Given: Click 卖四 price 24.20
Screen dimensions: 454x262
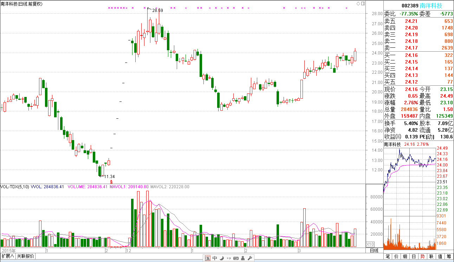Looking at the screenshot, I should (411, 28).
